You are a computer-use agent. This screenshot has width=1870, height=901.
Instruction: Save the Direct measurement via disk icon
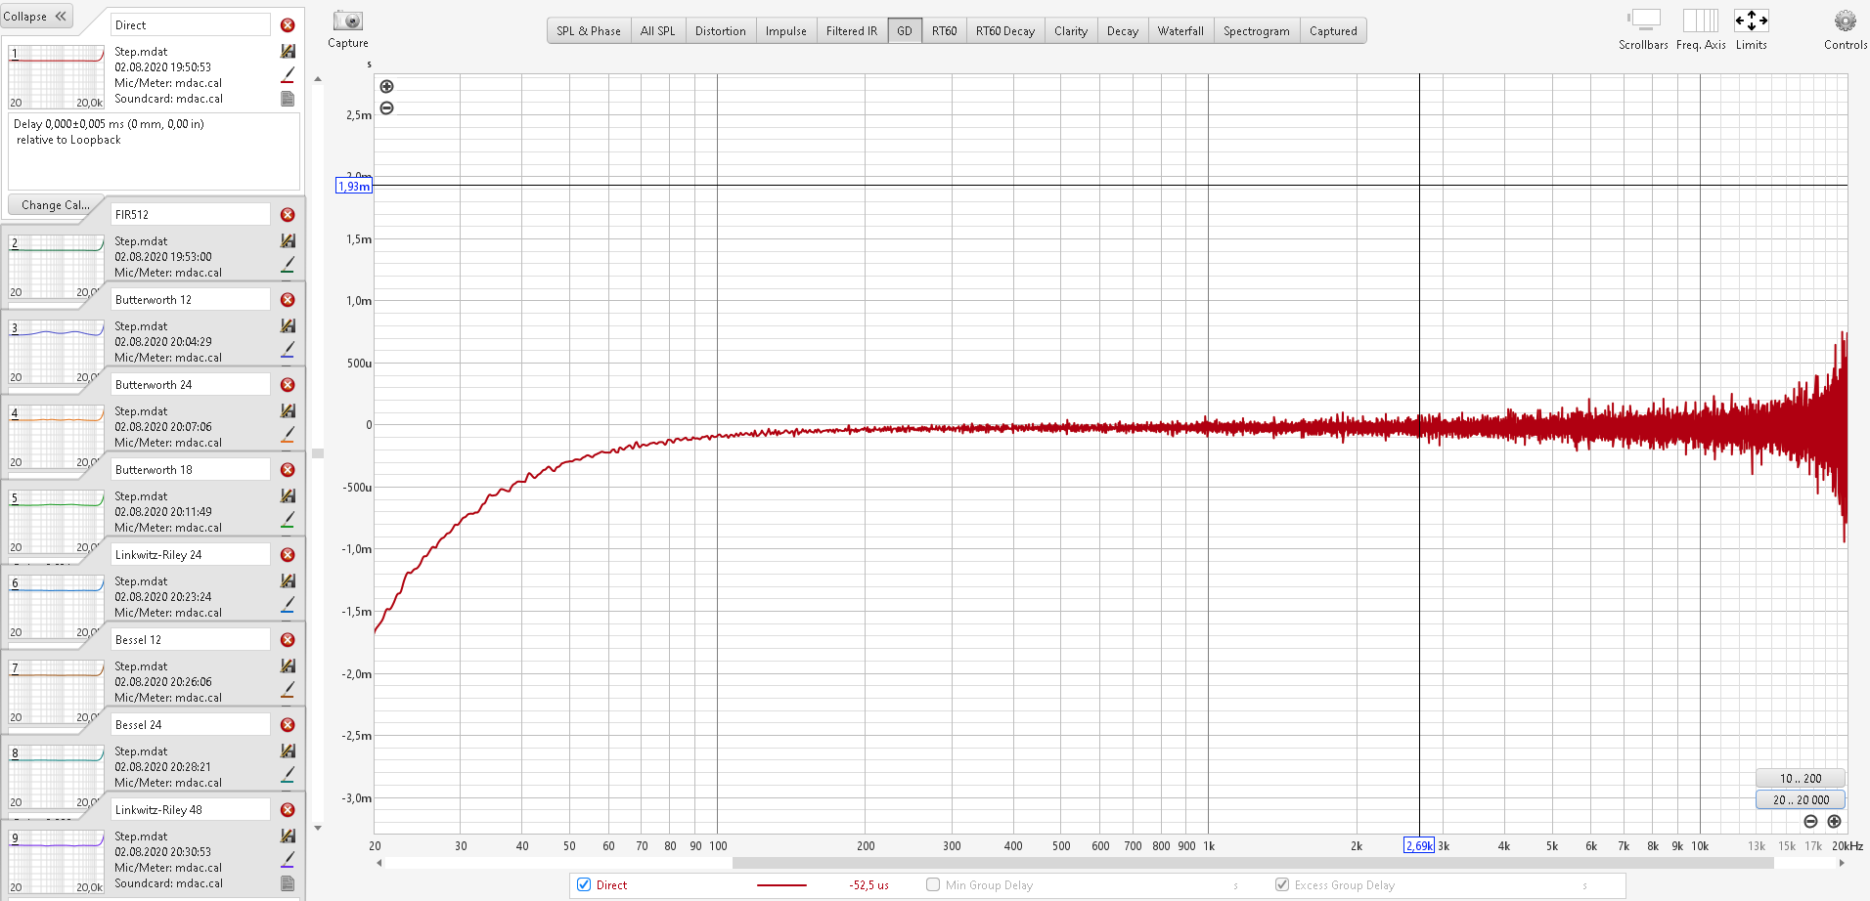tap(288, 51)
